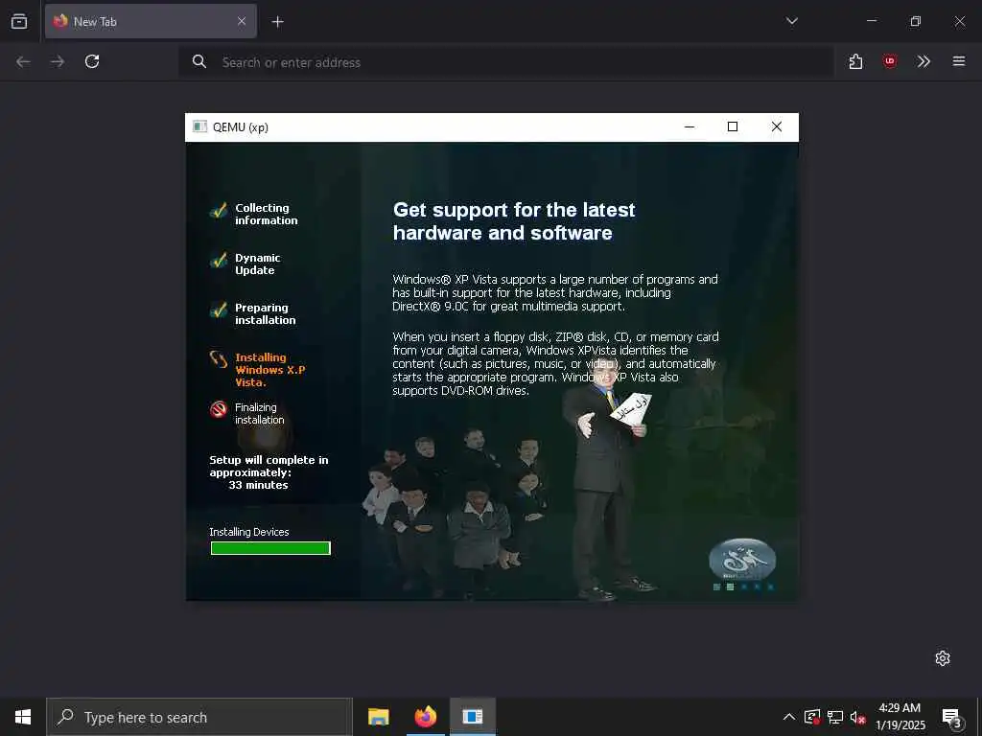This screenshot has width=982, height=736.
Task: Show more tools overflow chevron
Action: (924, 61)
